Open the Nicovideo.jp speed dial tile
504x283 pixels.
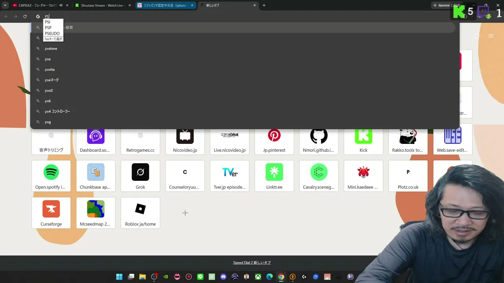pos(185,142)
